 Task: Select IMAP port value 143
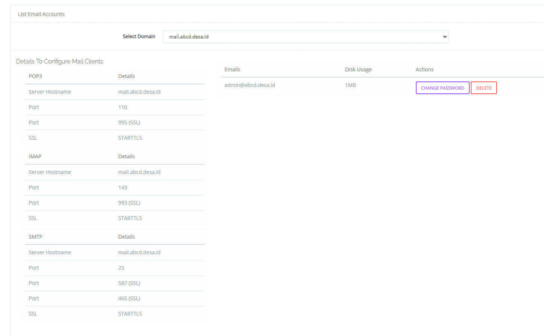tap(123, 187)
